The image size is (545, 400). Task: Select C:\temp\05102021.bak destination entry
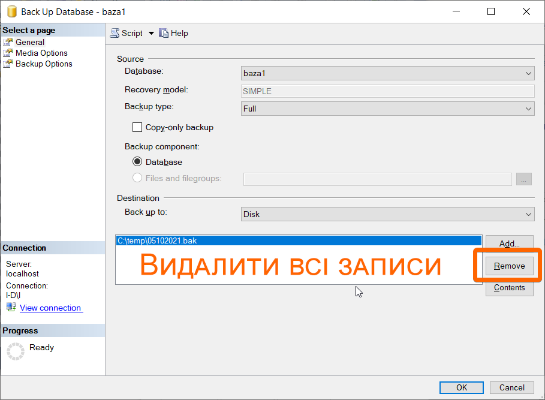point(299,240)
